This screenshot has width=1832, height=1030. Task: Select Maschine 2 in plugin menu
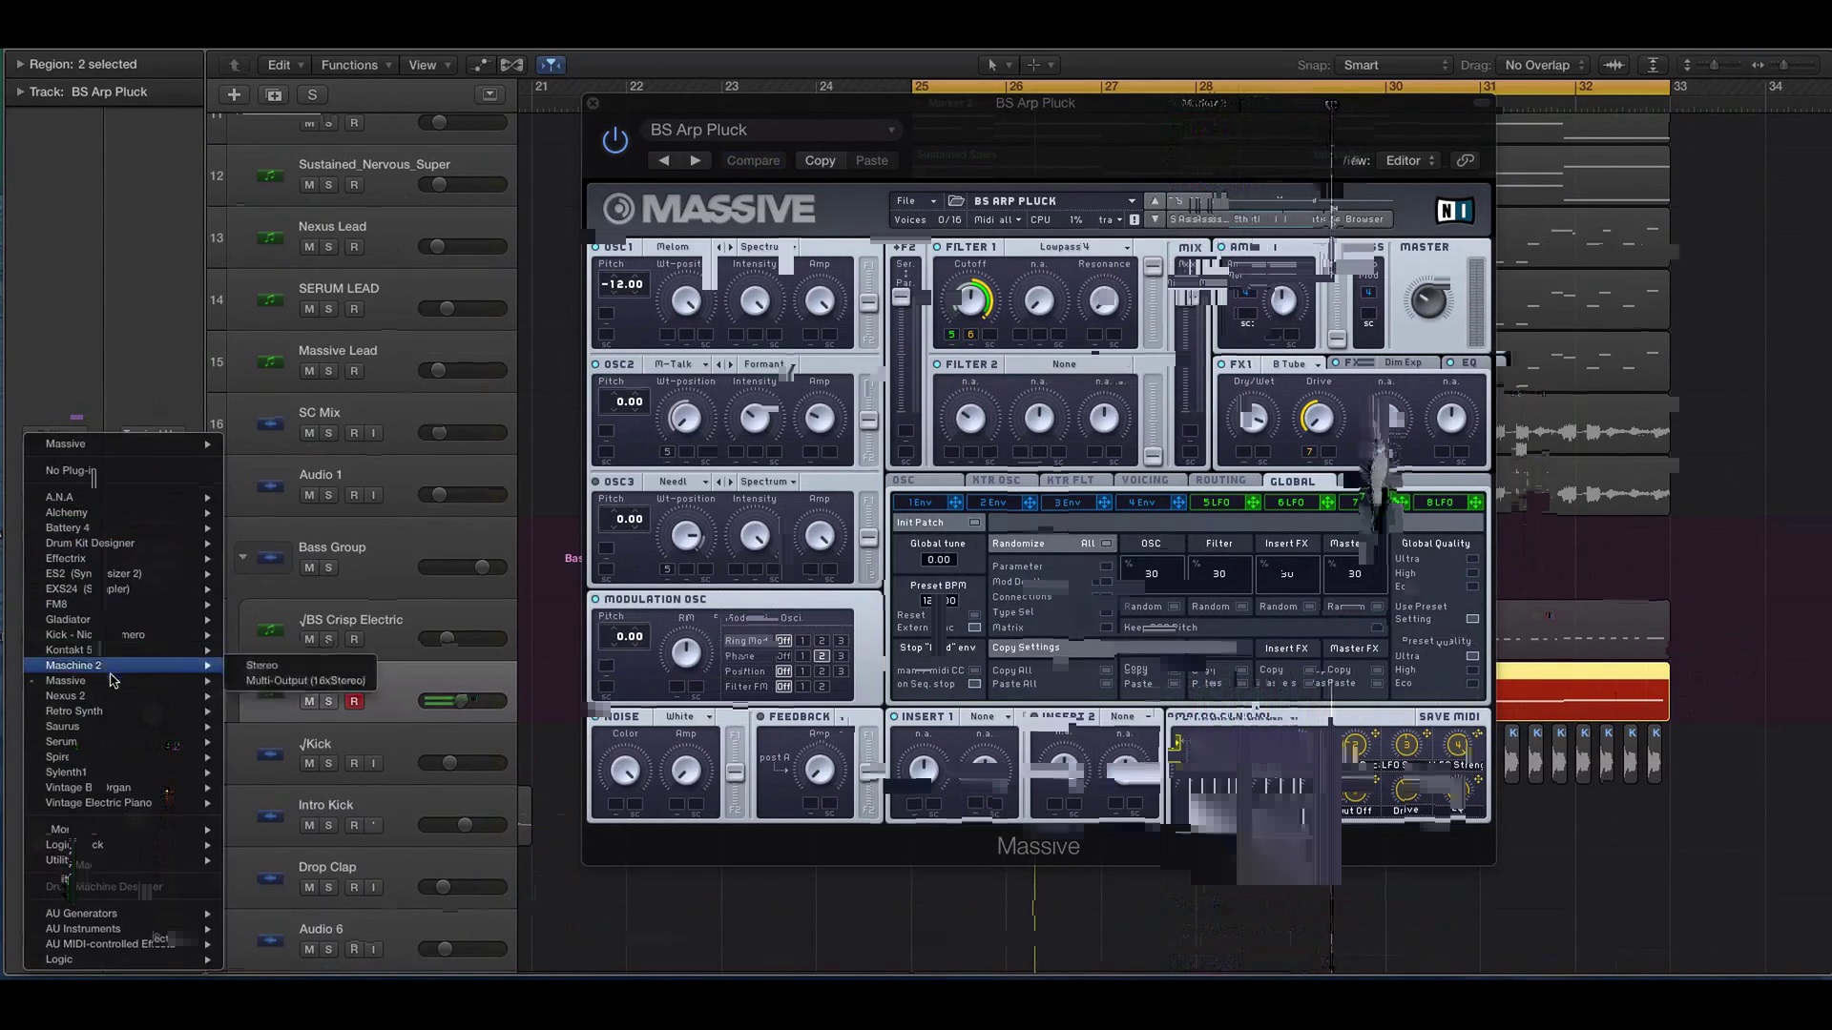pyautogui.click(x=123, y=665)
